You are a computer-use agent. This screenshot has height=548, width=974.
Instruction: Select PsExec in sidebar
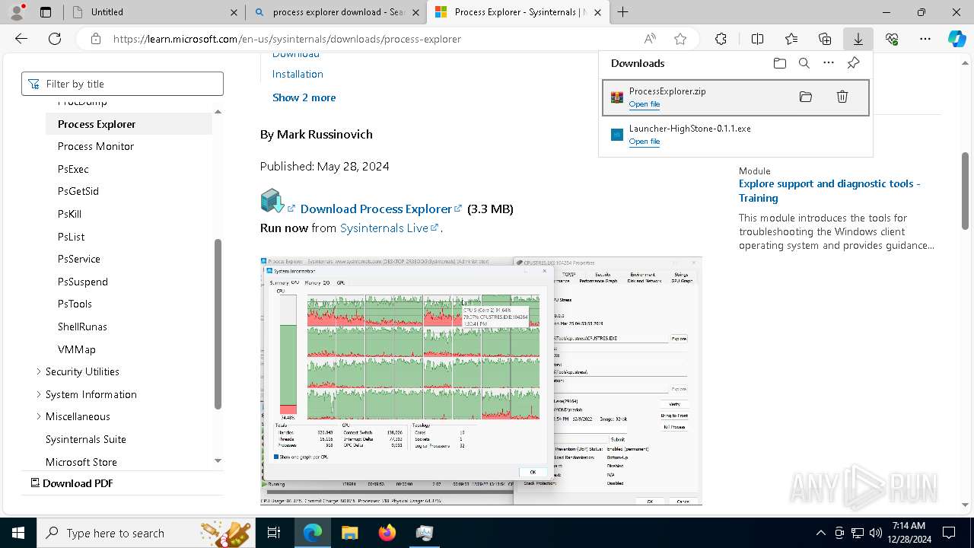[73, 169]
